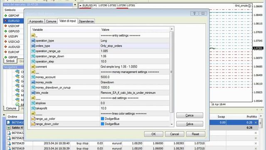Edit the money_account value 5000.0

[x=135, y=77]
